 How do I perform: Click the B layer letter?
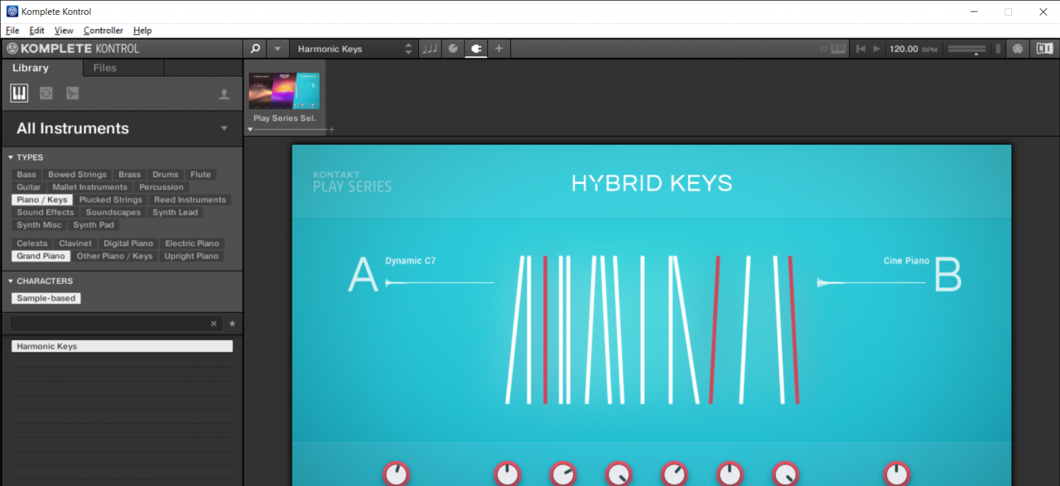pyautogui.click(x=948, y=276)
